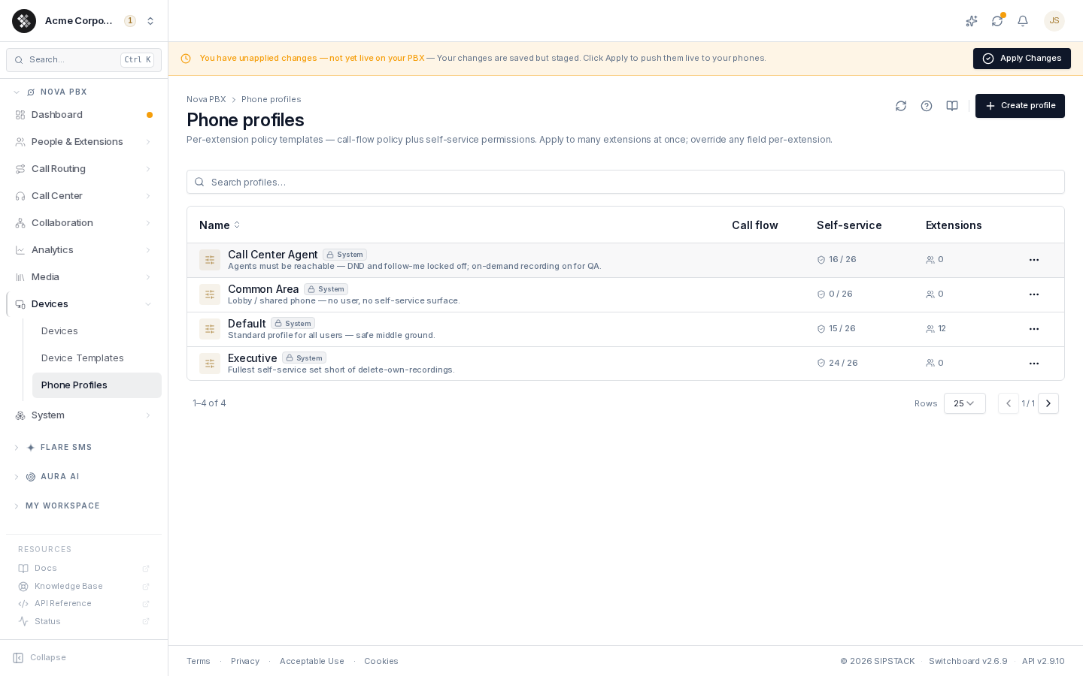Click the System badge on Executive

[x=304, y=358]
